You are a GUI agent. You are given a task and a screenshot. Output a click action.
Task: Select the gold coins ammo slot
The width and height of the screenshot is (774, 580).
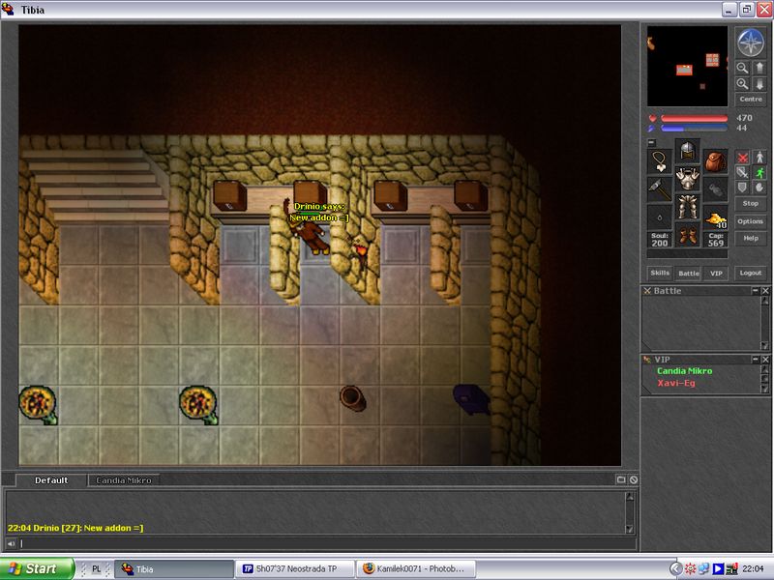tap(716, 217)
